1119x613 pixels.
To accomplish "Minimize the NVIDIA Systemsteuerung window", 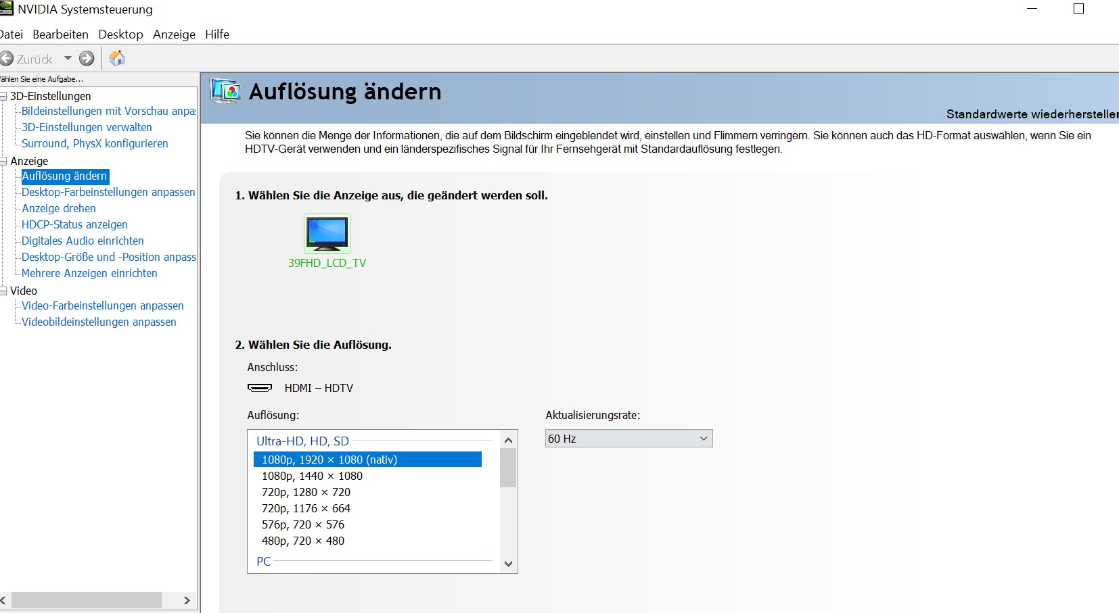I will pos(1032,9).
